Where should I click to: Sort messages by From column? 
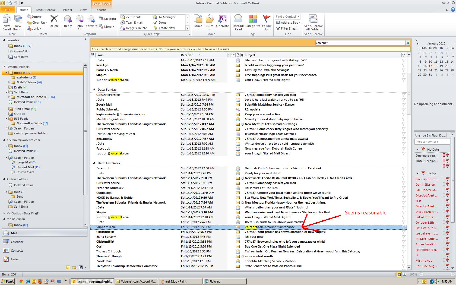[138, 55]
